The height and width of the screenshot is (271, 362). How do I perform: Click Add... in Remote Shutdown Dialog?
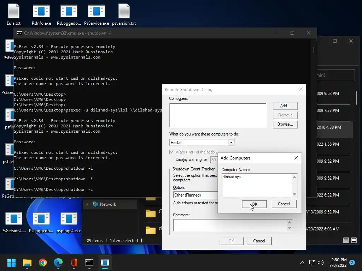pos(285,106)
